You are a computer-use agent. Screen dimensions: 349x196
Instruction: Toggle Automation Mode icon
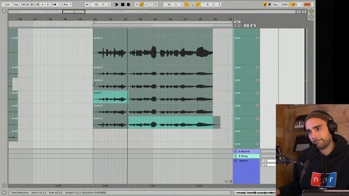click(246, 26)
